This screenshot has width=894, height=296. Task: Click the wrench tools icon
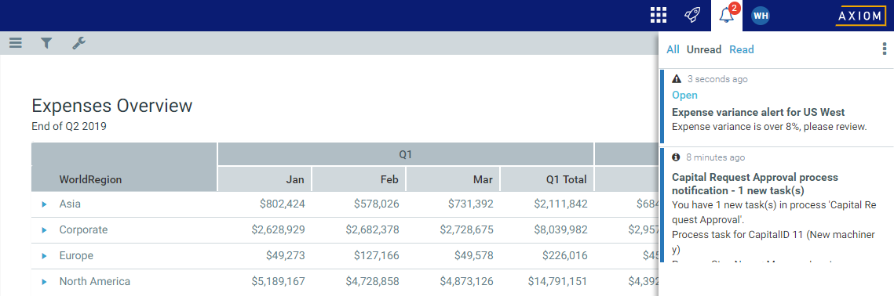[79, 43]
